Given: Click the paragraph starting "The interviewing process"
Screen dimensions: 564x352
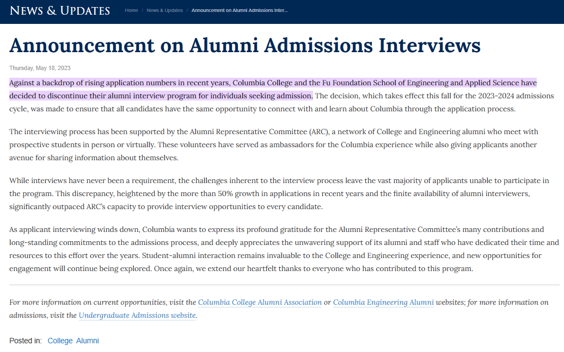Looking at the screenshot, I should pyautogui.click(x=272, y=145).
